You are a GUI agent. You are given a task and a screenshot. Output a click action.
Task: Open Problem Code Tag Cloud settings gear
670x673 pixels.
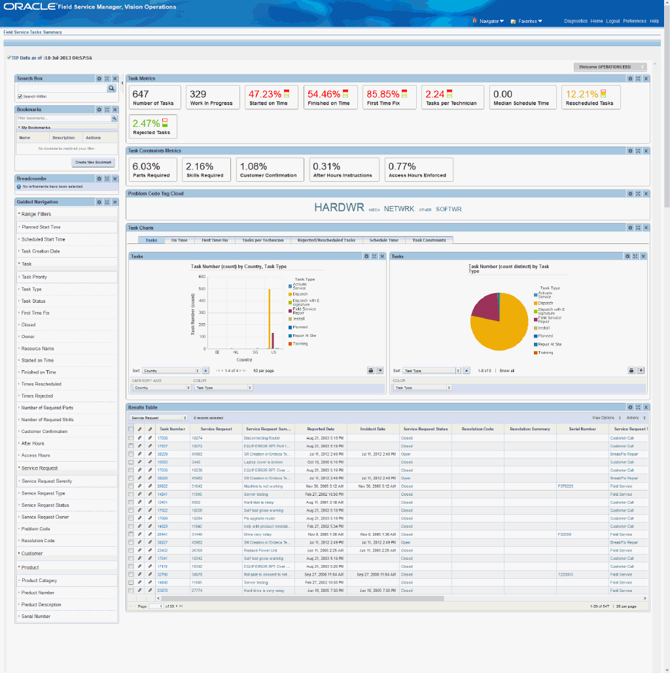pyautogui.click(x=630, y=194)
